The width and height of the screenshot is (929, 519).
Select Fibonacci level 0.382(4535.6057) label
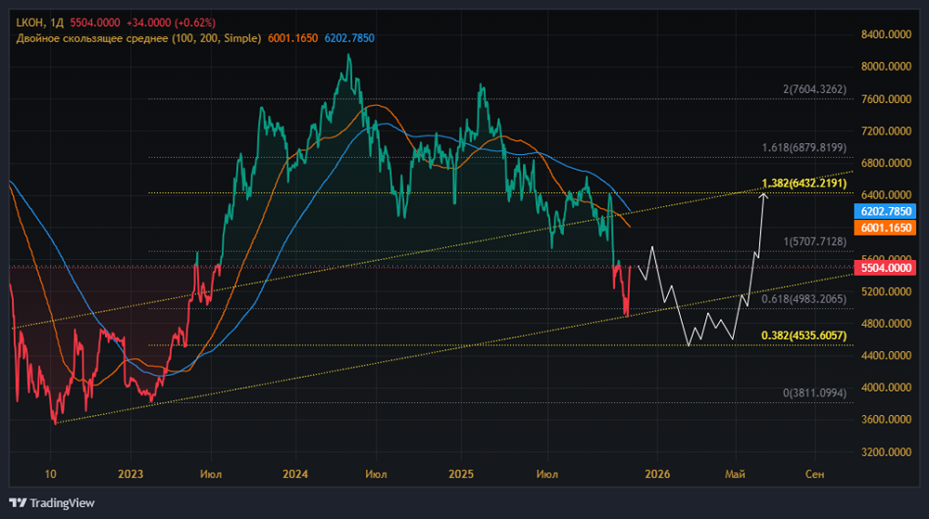(x=804, y=335)
